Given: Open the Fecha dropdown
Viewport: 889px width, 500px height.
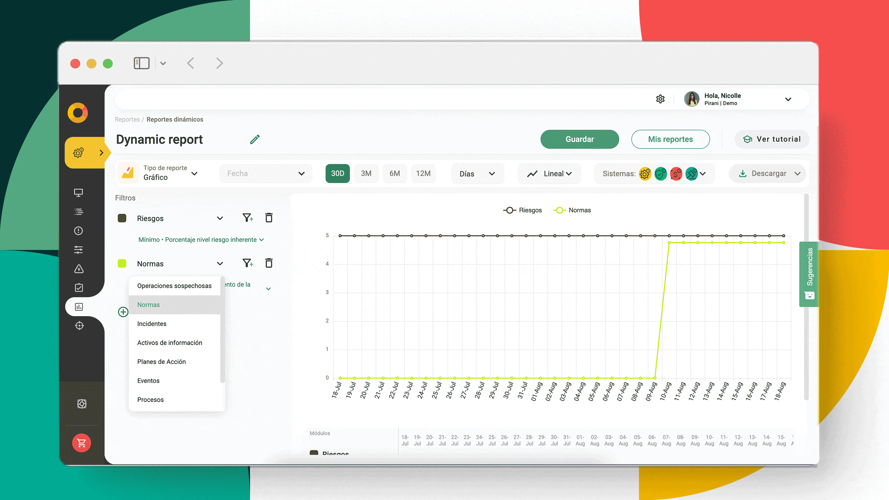Looking at the screenshot, I should point(266,173).
